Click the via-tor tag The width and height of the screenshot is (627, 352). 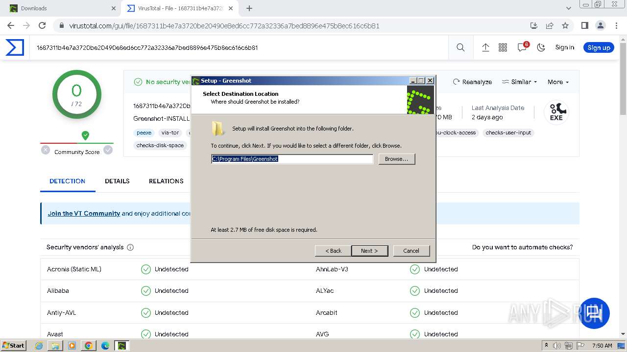point(170,132)
